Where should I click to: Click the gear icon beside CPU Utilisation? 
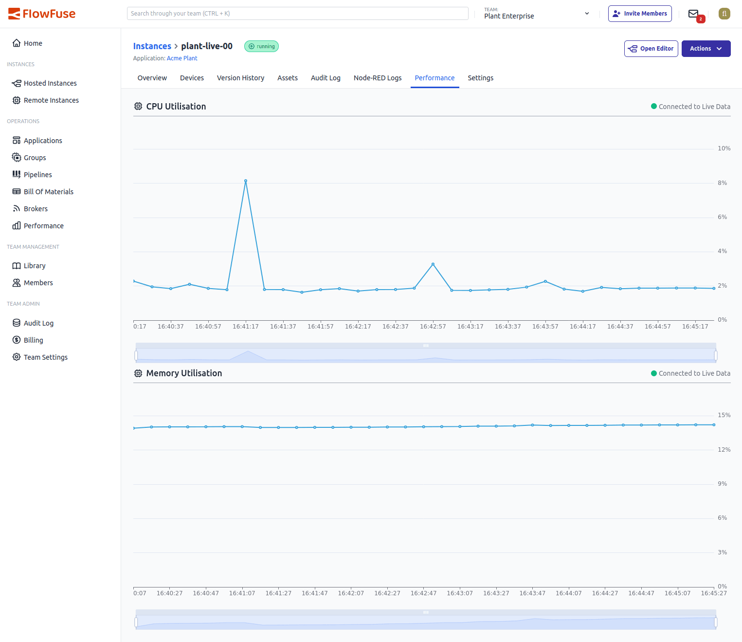(138, 106)
